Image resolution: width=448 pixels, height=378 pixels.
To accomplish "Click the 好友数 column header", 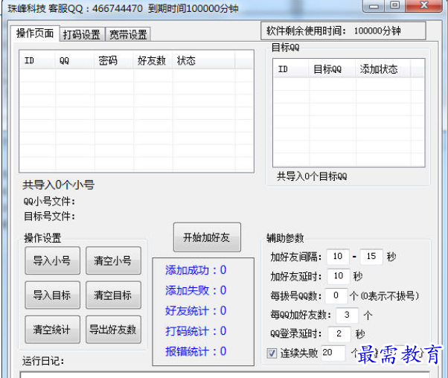I will click(153, 60).
